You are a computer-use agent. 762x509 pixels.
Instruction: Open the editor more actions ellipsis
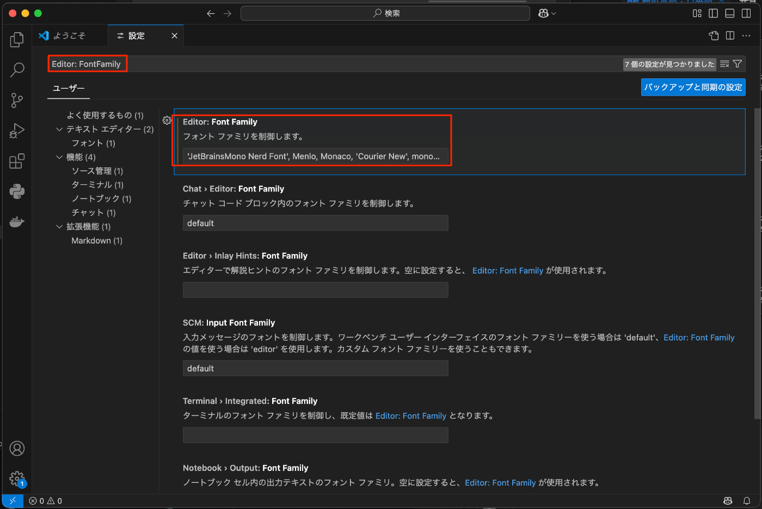(746, 35)
